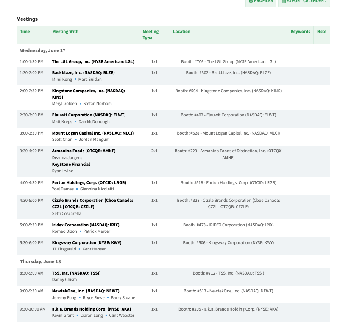Select attendee Marc Suidan
Image resolution: width=354 pixels, height=333 pixels.
click(x=90, y=79)
